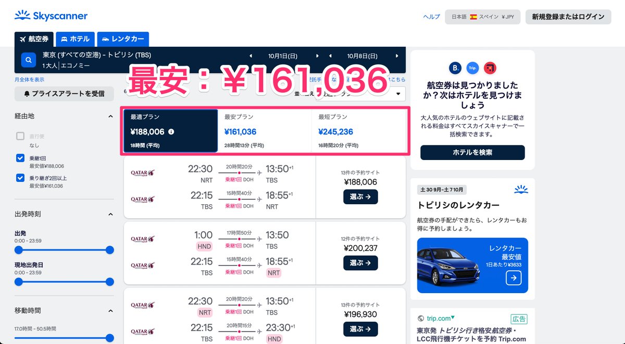Click 13件の予約サイト above ¥188,006
Screen dimensions: 625x344
(x=360, y=173)
